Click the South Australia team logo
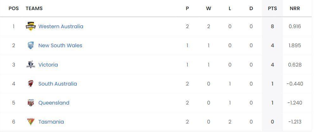The width and height of the screenshot is (314, 134). coord(31,84)
